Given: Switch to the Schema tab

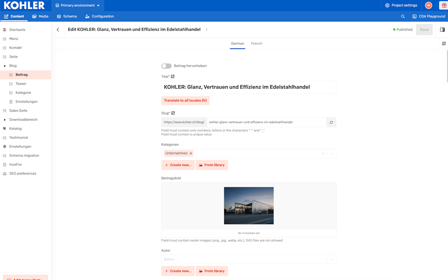Looking at the screenshot, I should 67,16.
